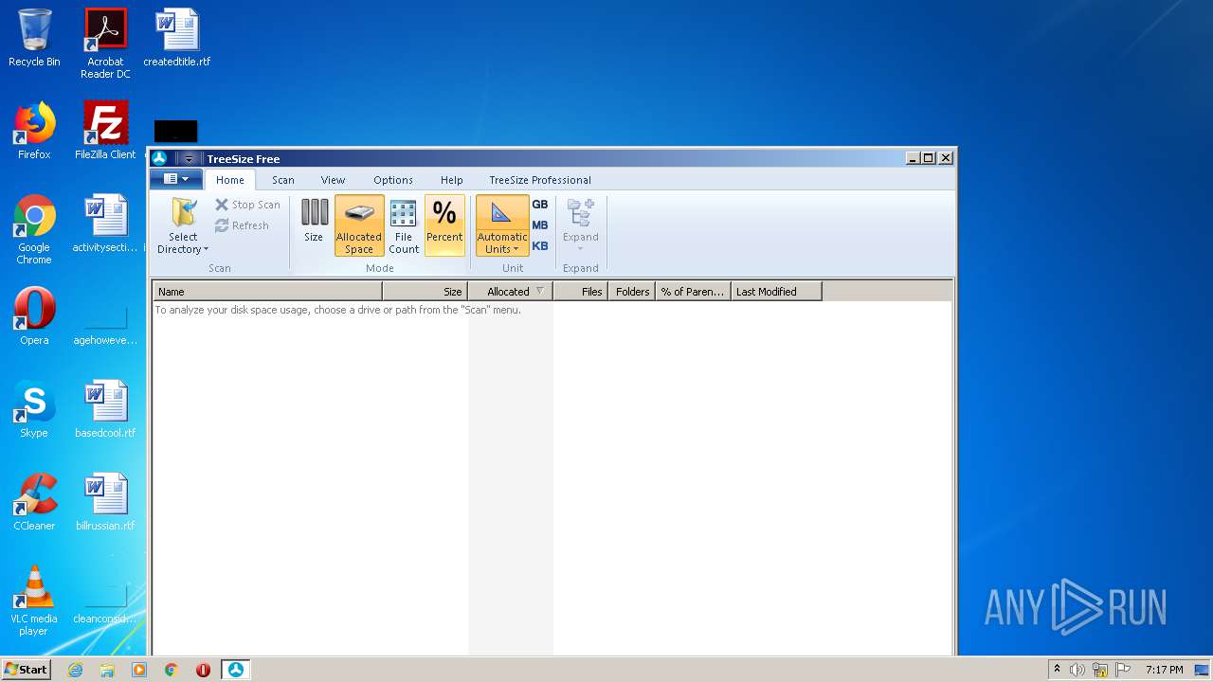
Task: Select the basedcool.rtf file icon
Action: pyautogui.click(x=105, y=409)
